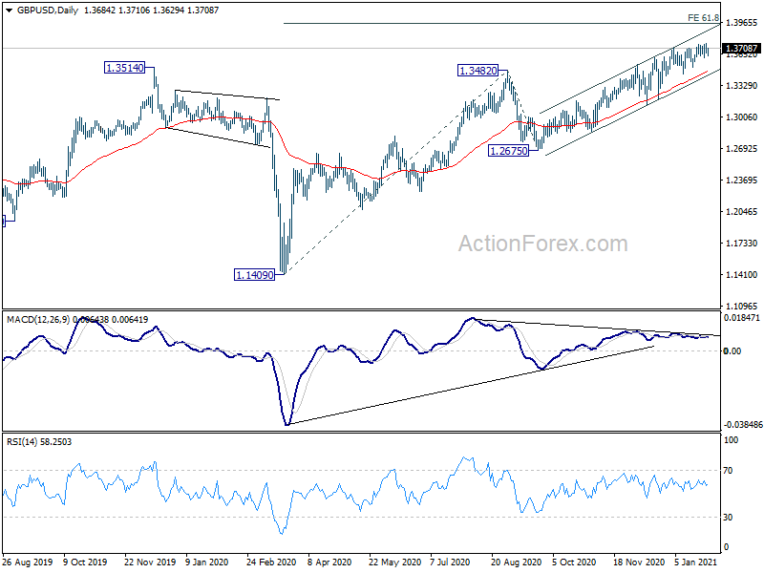Click the ActionForex.com watermark
Viewport: 764px width, 573px height.
pyautogui.click(x=542, y=244)
